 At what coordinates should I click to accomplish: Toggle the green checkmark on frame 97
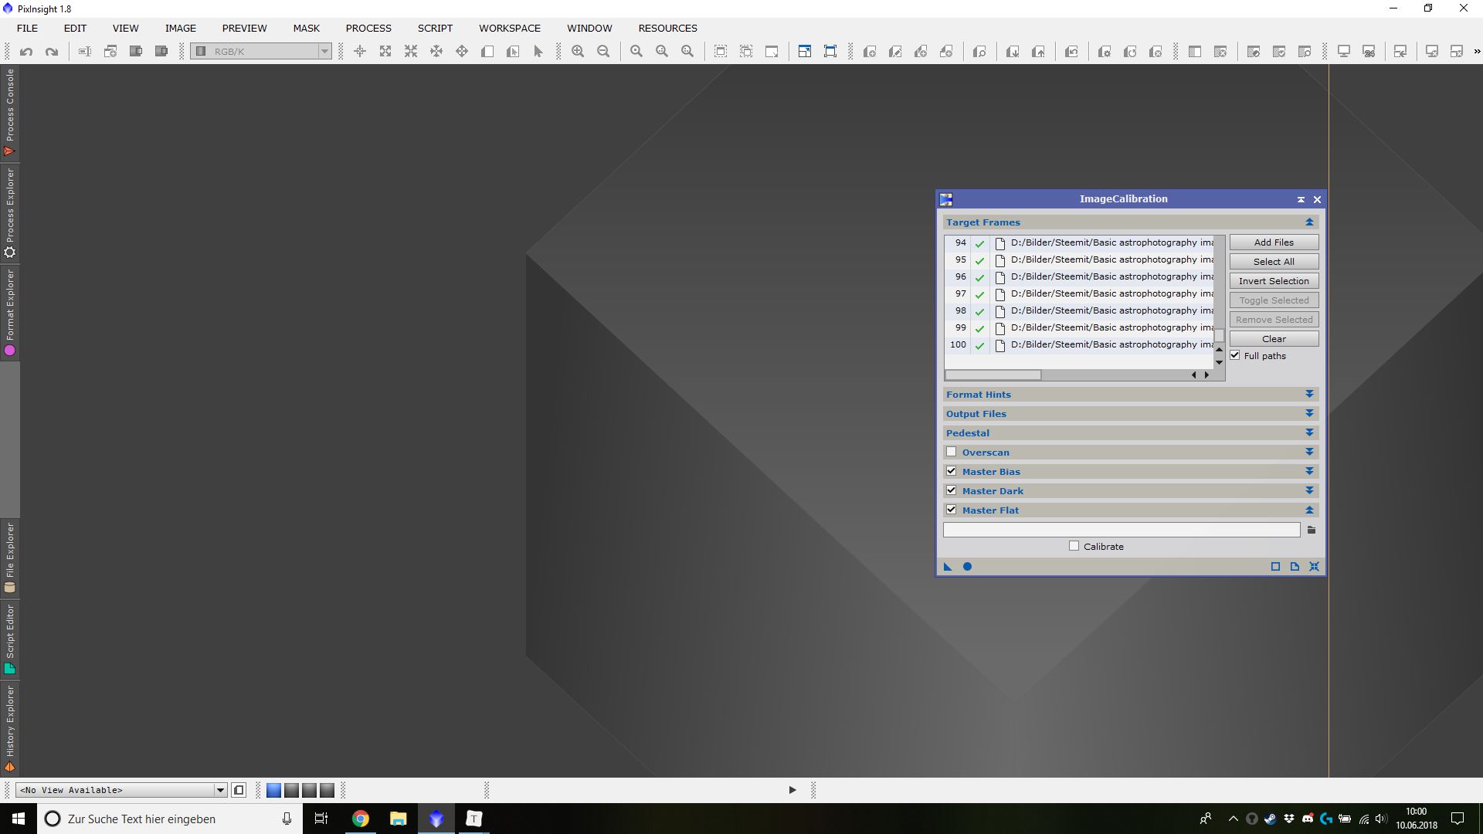pos(979,294)
